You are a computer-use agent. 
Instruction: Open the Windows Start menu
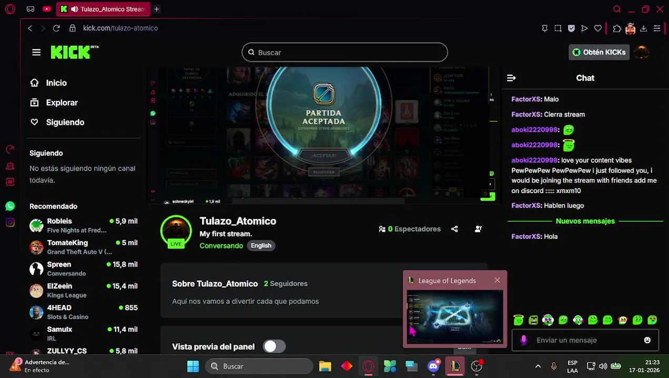[x=193, y=366]
